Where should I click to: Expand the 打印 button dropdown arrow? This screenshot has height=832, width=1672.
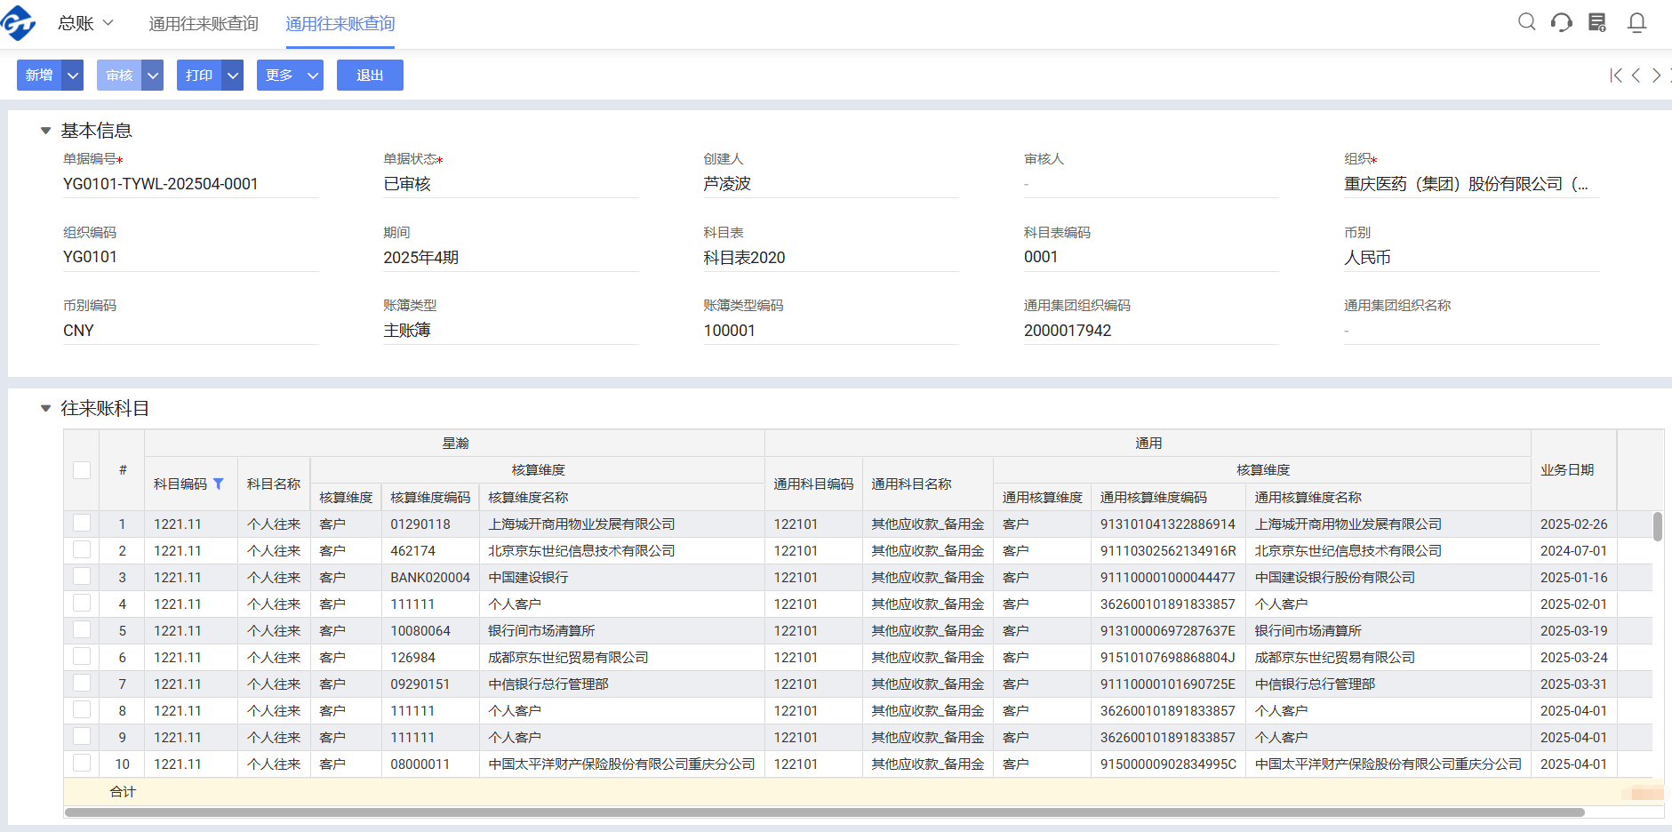pos(233,76)
